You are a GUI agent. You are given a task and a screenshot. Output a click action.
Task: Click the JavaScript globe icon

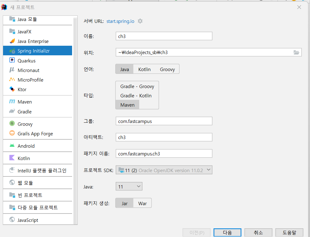point(12,219)
